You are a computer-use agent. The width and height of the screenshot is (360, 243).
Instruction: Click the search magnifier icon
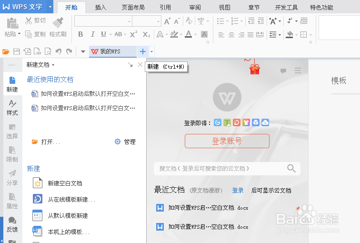pos(291,168)
